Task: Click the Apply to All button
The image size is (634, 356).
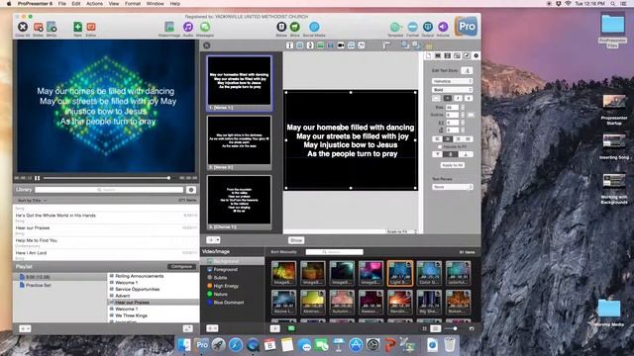Action: tap(453, 165)
